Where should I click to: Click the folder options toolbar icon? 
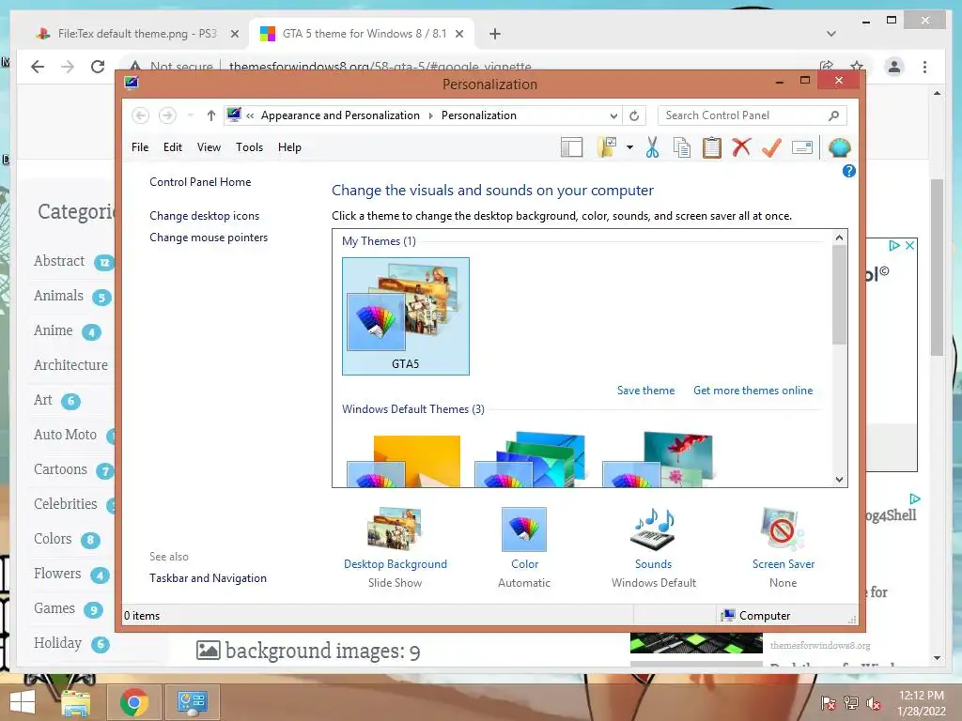point(607,147)
